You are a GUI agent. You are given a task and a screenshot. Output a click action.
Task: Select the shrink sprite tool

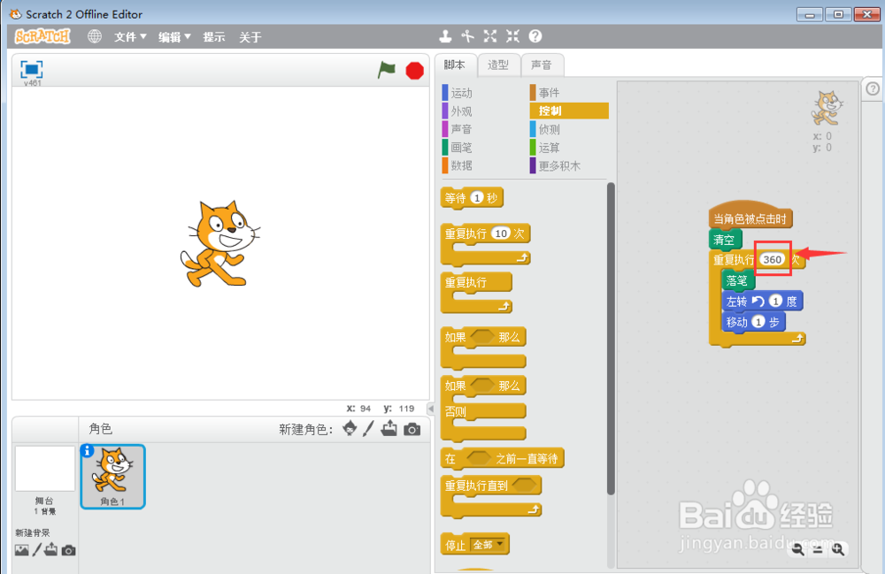512,36
